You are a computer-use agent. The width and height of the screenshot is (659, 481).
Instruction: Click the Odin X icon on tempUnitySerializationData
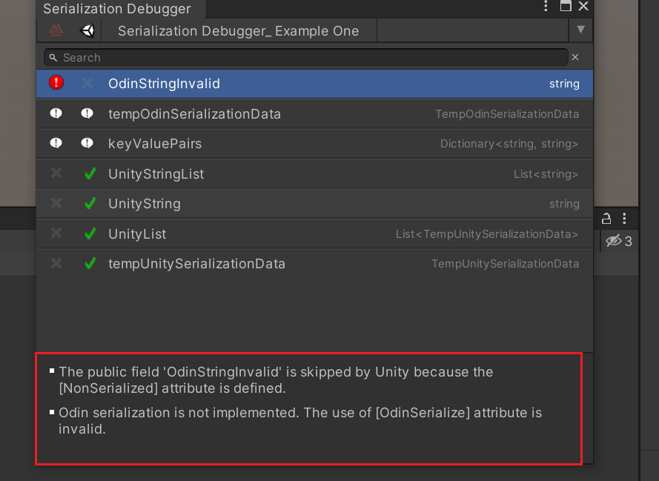[x=56, y=263]
